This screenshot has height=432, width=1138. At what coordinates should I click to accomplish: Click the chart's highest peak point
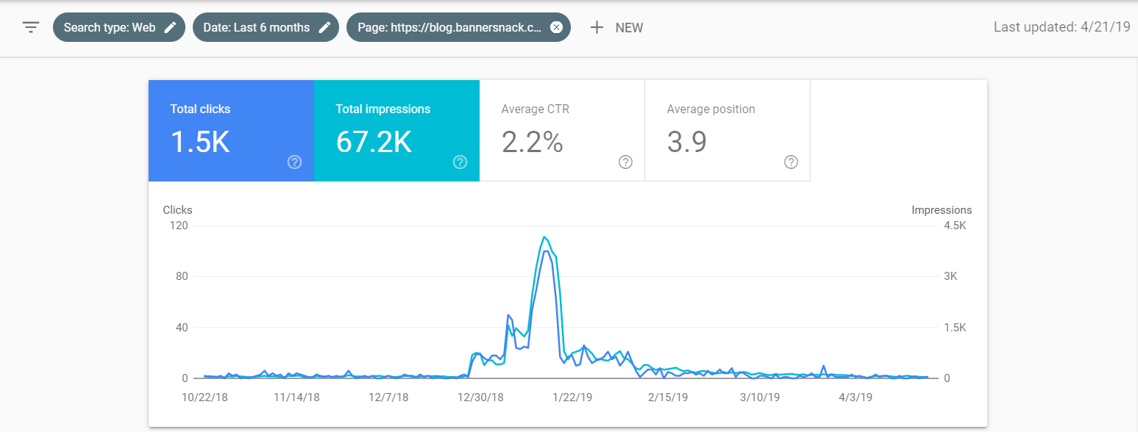[x=544, y=237]
